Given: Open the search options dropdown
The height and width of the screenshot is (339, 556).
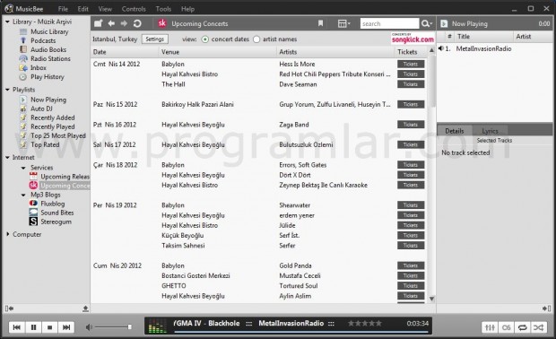Looking at the screenshot, I should 427,23.
